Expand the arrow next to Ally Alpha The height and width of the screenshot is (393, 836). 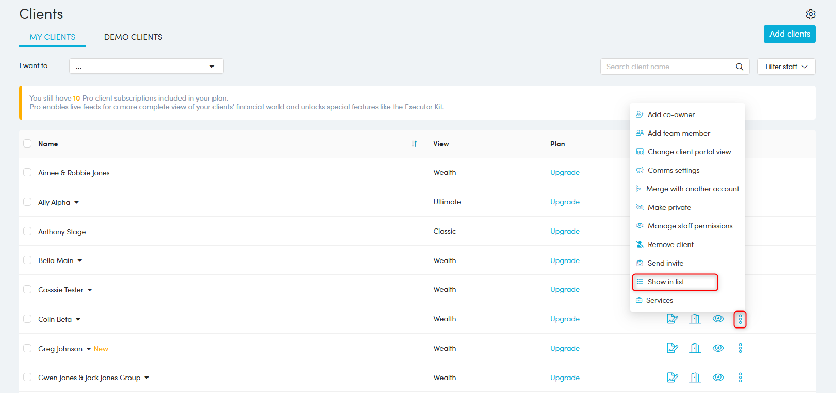(x=77, y=202)
